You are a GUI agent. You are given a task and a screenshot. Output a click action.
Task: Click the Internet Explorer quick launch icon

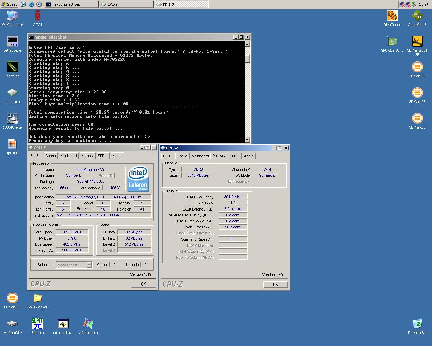[x=31, y=4]
